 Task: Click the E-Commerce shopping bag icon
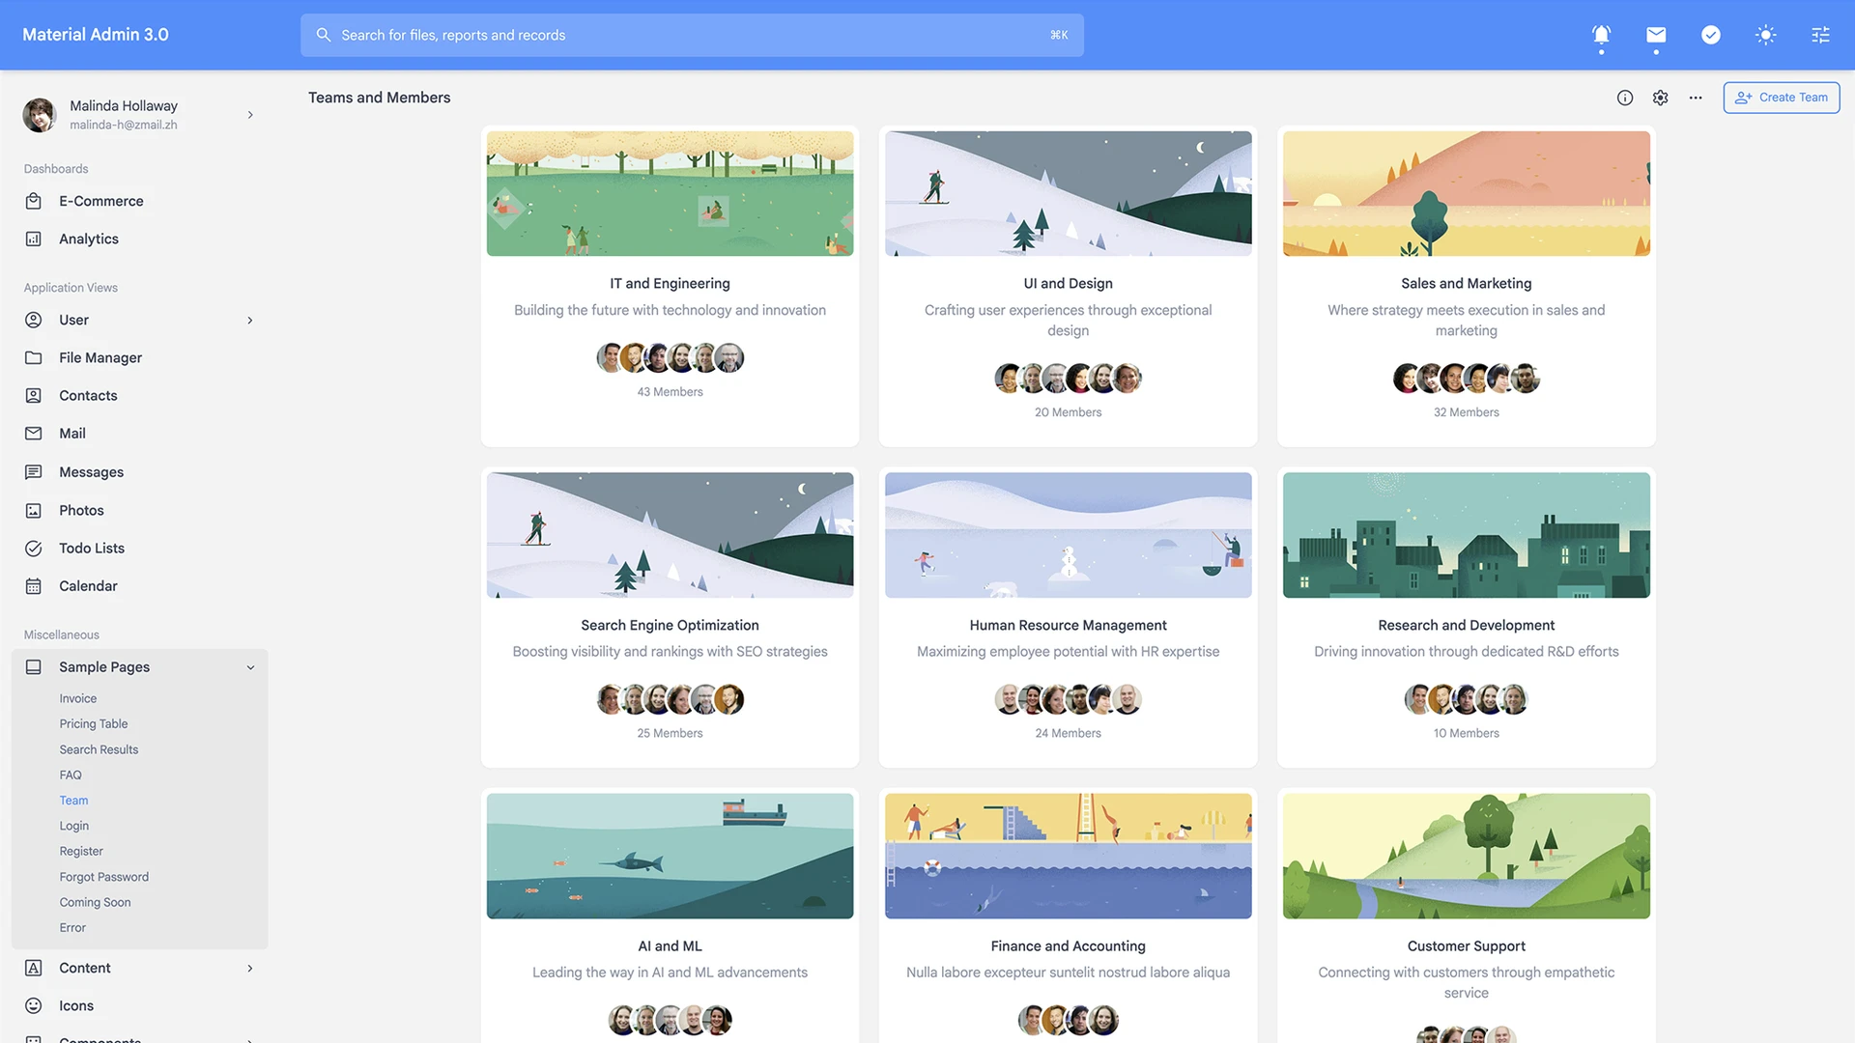34,201
